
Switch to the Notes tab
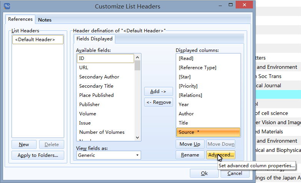tap(45, 20)
